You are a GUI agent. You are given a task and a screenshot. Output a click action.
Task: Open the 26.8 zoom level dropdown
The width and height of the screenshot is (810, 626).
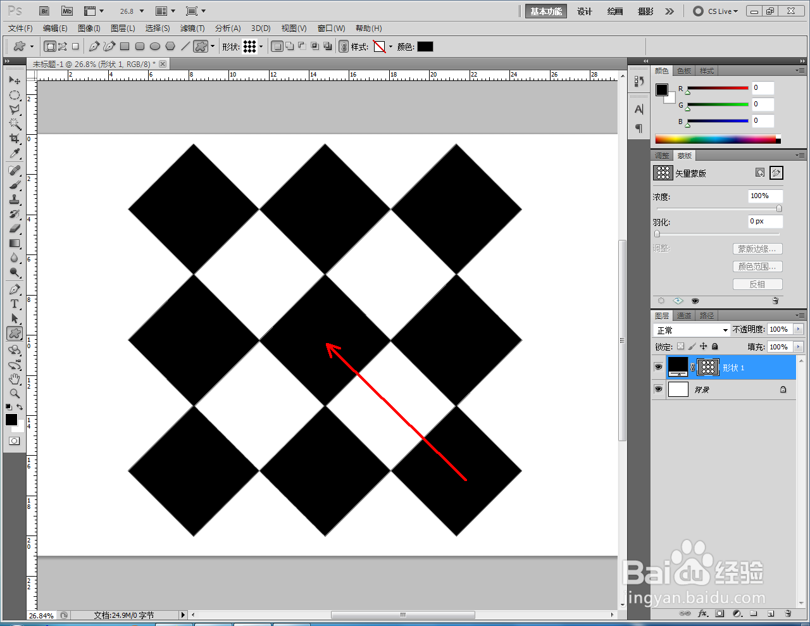coord(142,11)
